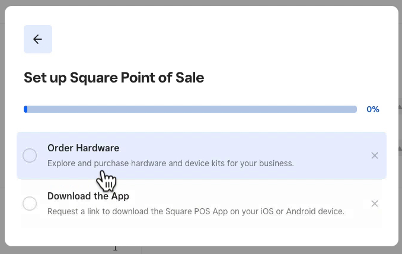This screenshot has width=402, height=254.
Task: Click empty white space under the task list
Action: [x=202, y=237]
